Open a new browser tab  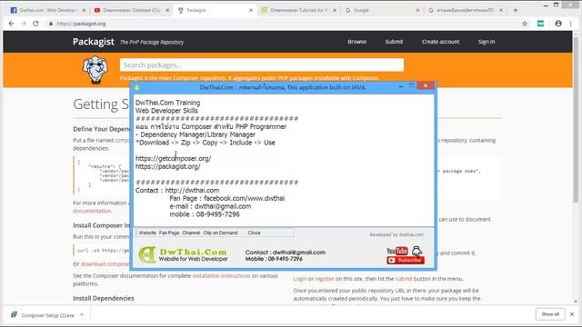[x=516, y=10]
